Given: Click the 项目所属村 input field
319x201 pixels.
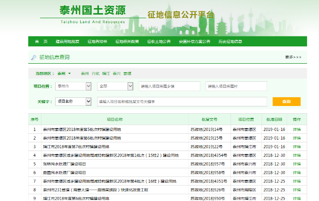Looking at the screenshot, I should tap(237, 86).
